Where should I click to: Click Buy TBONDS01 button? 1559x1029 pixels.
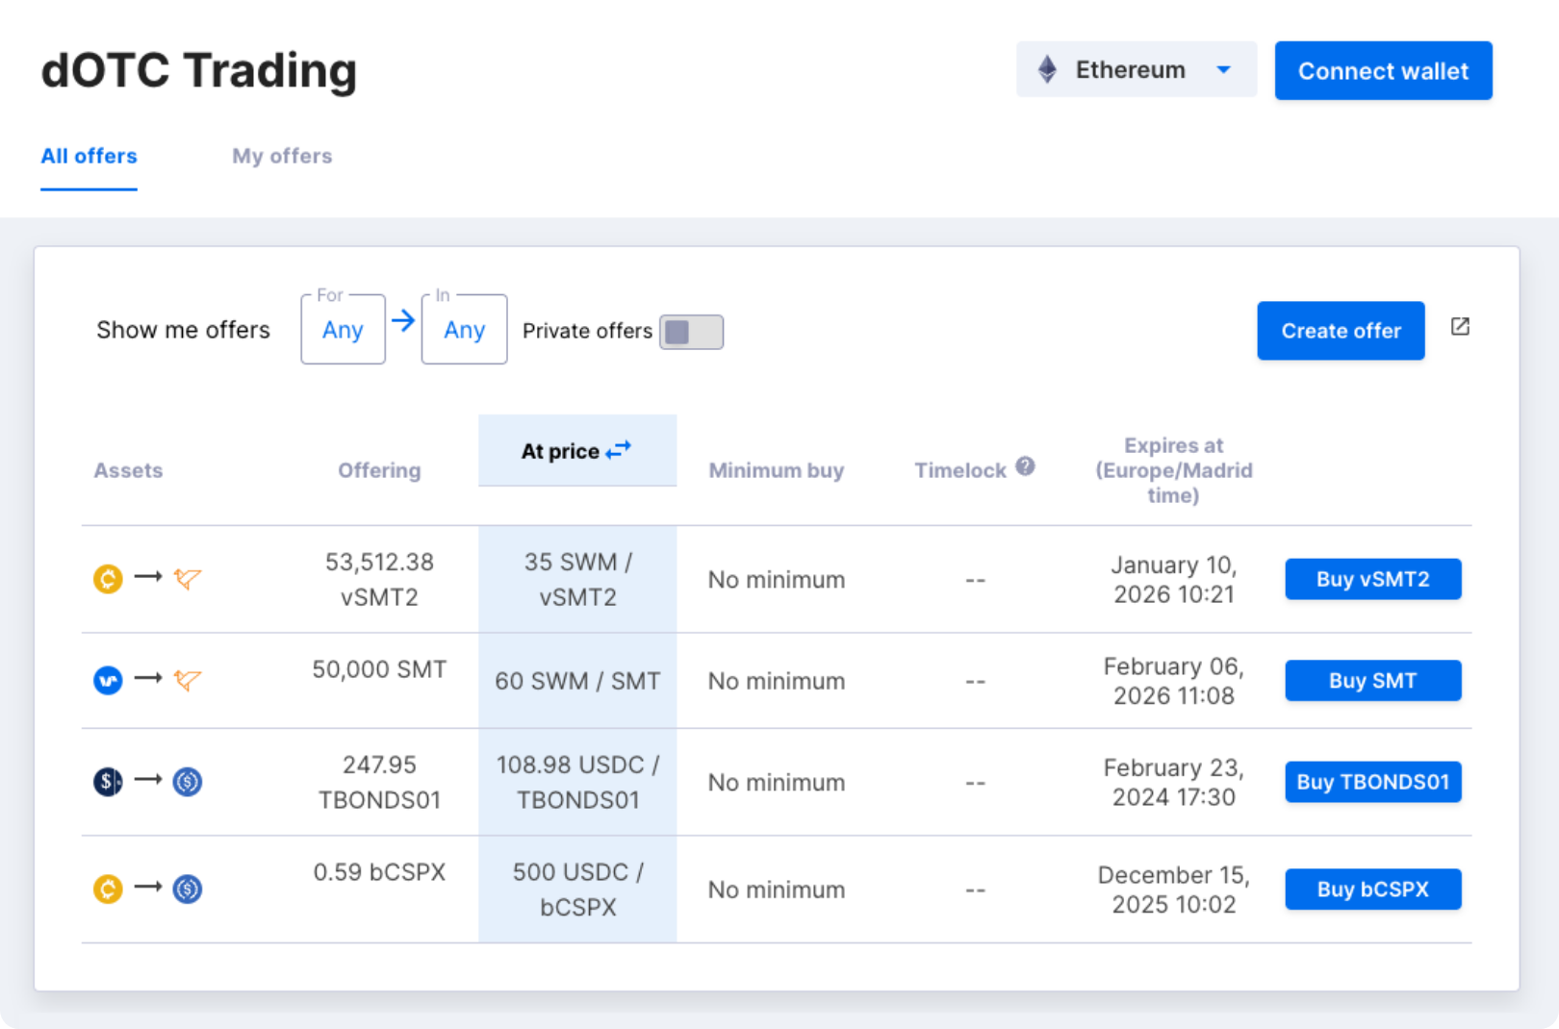pos(1372,782)
